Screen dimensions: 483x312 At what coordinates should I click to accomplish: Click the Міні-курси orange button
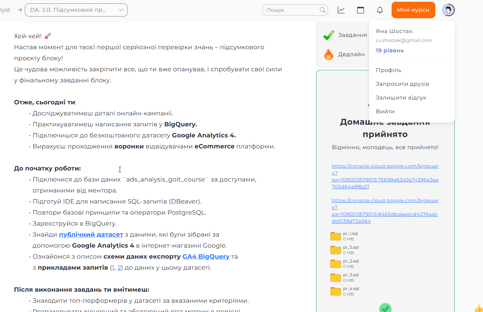coord(413,10)
